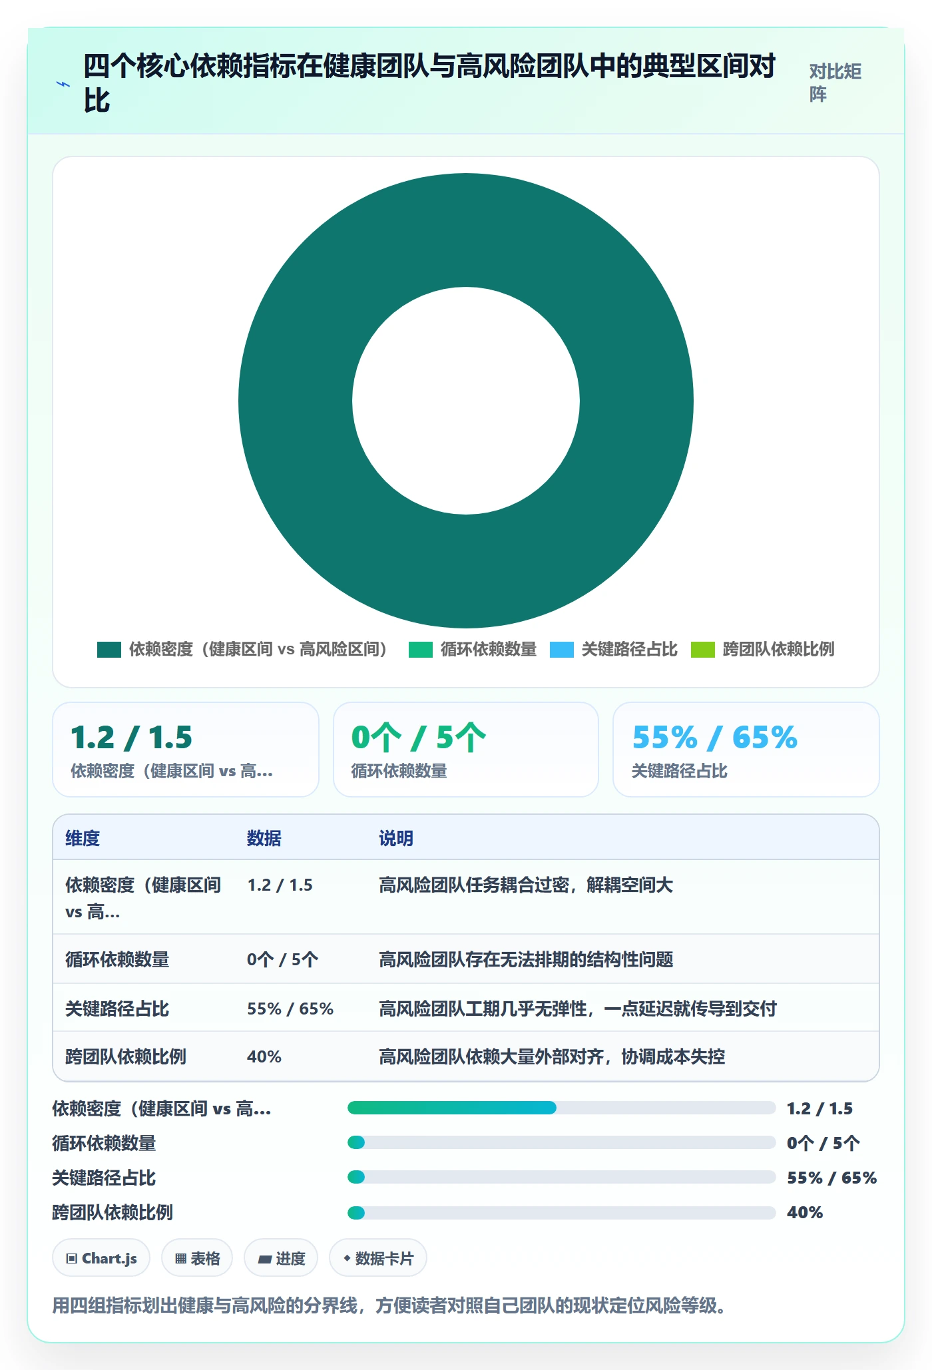Click the 依赖密度 progress bar
The image size is (932, 1370).
(561, 1108)
